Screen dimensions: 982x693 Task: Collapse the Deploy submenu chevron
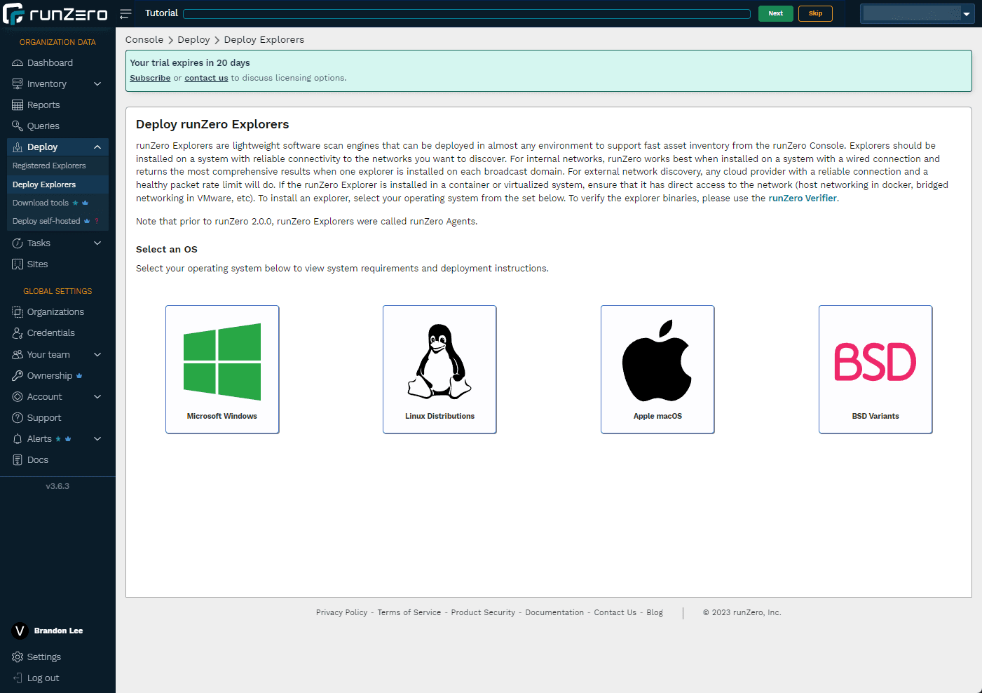[x=97, y=147]
